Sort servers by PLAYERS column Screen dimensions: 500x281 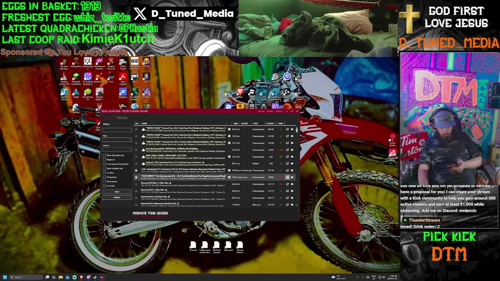click(270, 123)
